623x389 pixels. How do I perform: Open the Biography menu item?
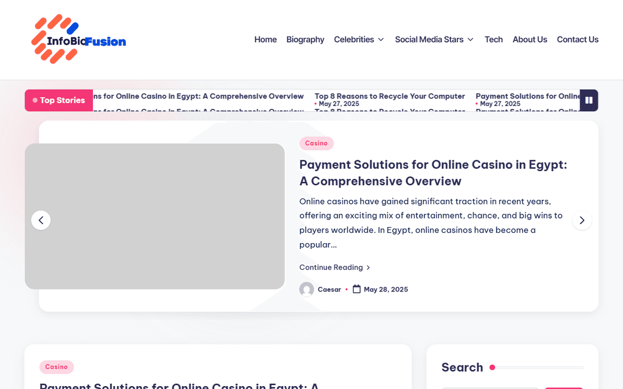point(305,40)
